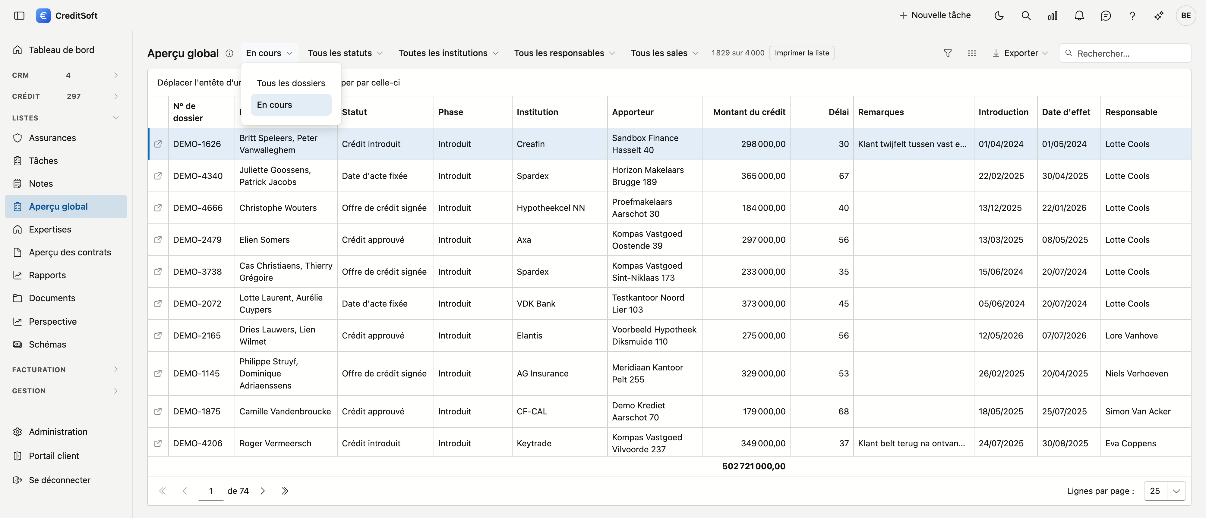The width and height of the screenshot is (1206, 518).
Task: Click Se déconnecter in sidebar
Action: coord(65,480)
